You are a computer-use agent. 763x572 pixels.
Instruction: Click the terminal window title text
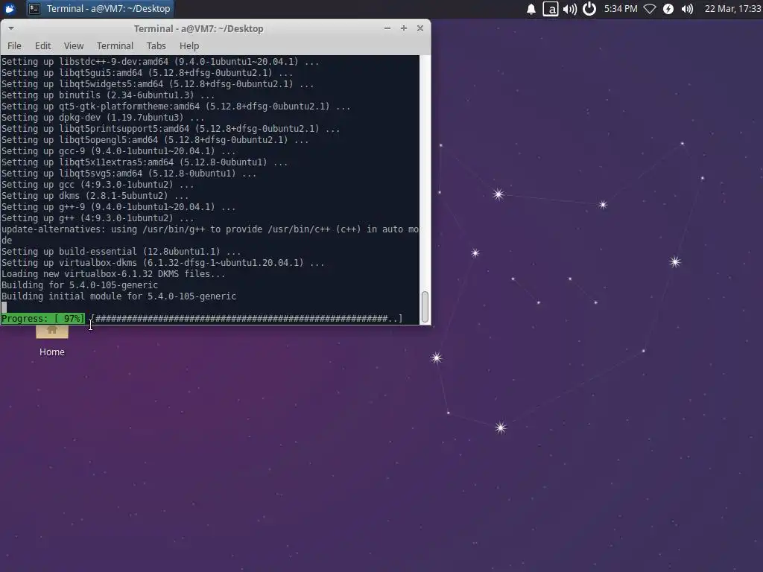tap(198, 29)
